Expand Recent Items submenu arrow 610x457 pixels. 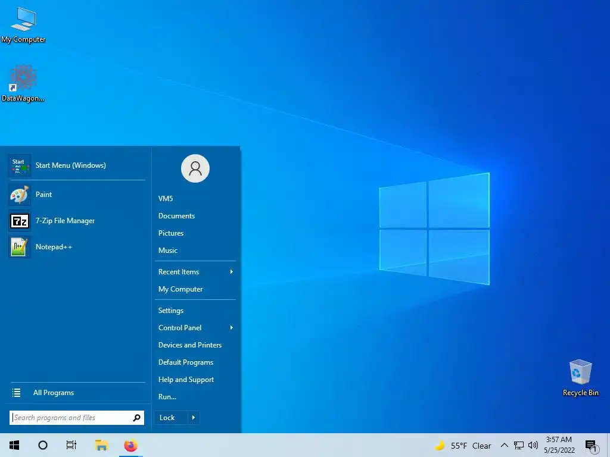click(232, 272)
